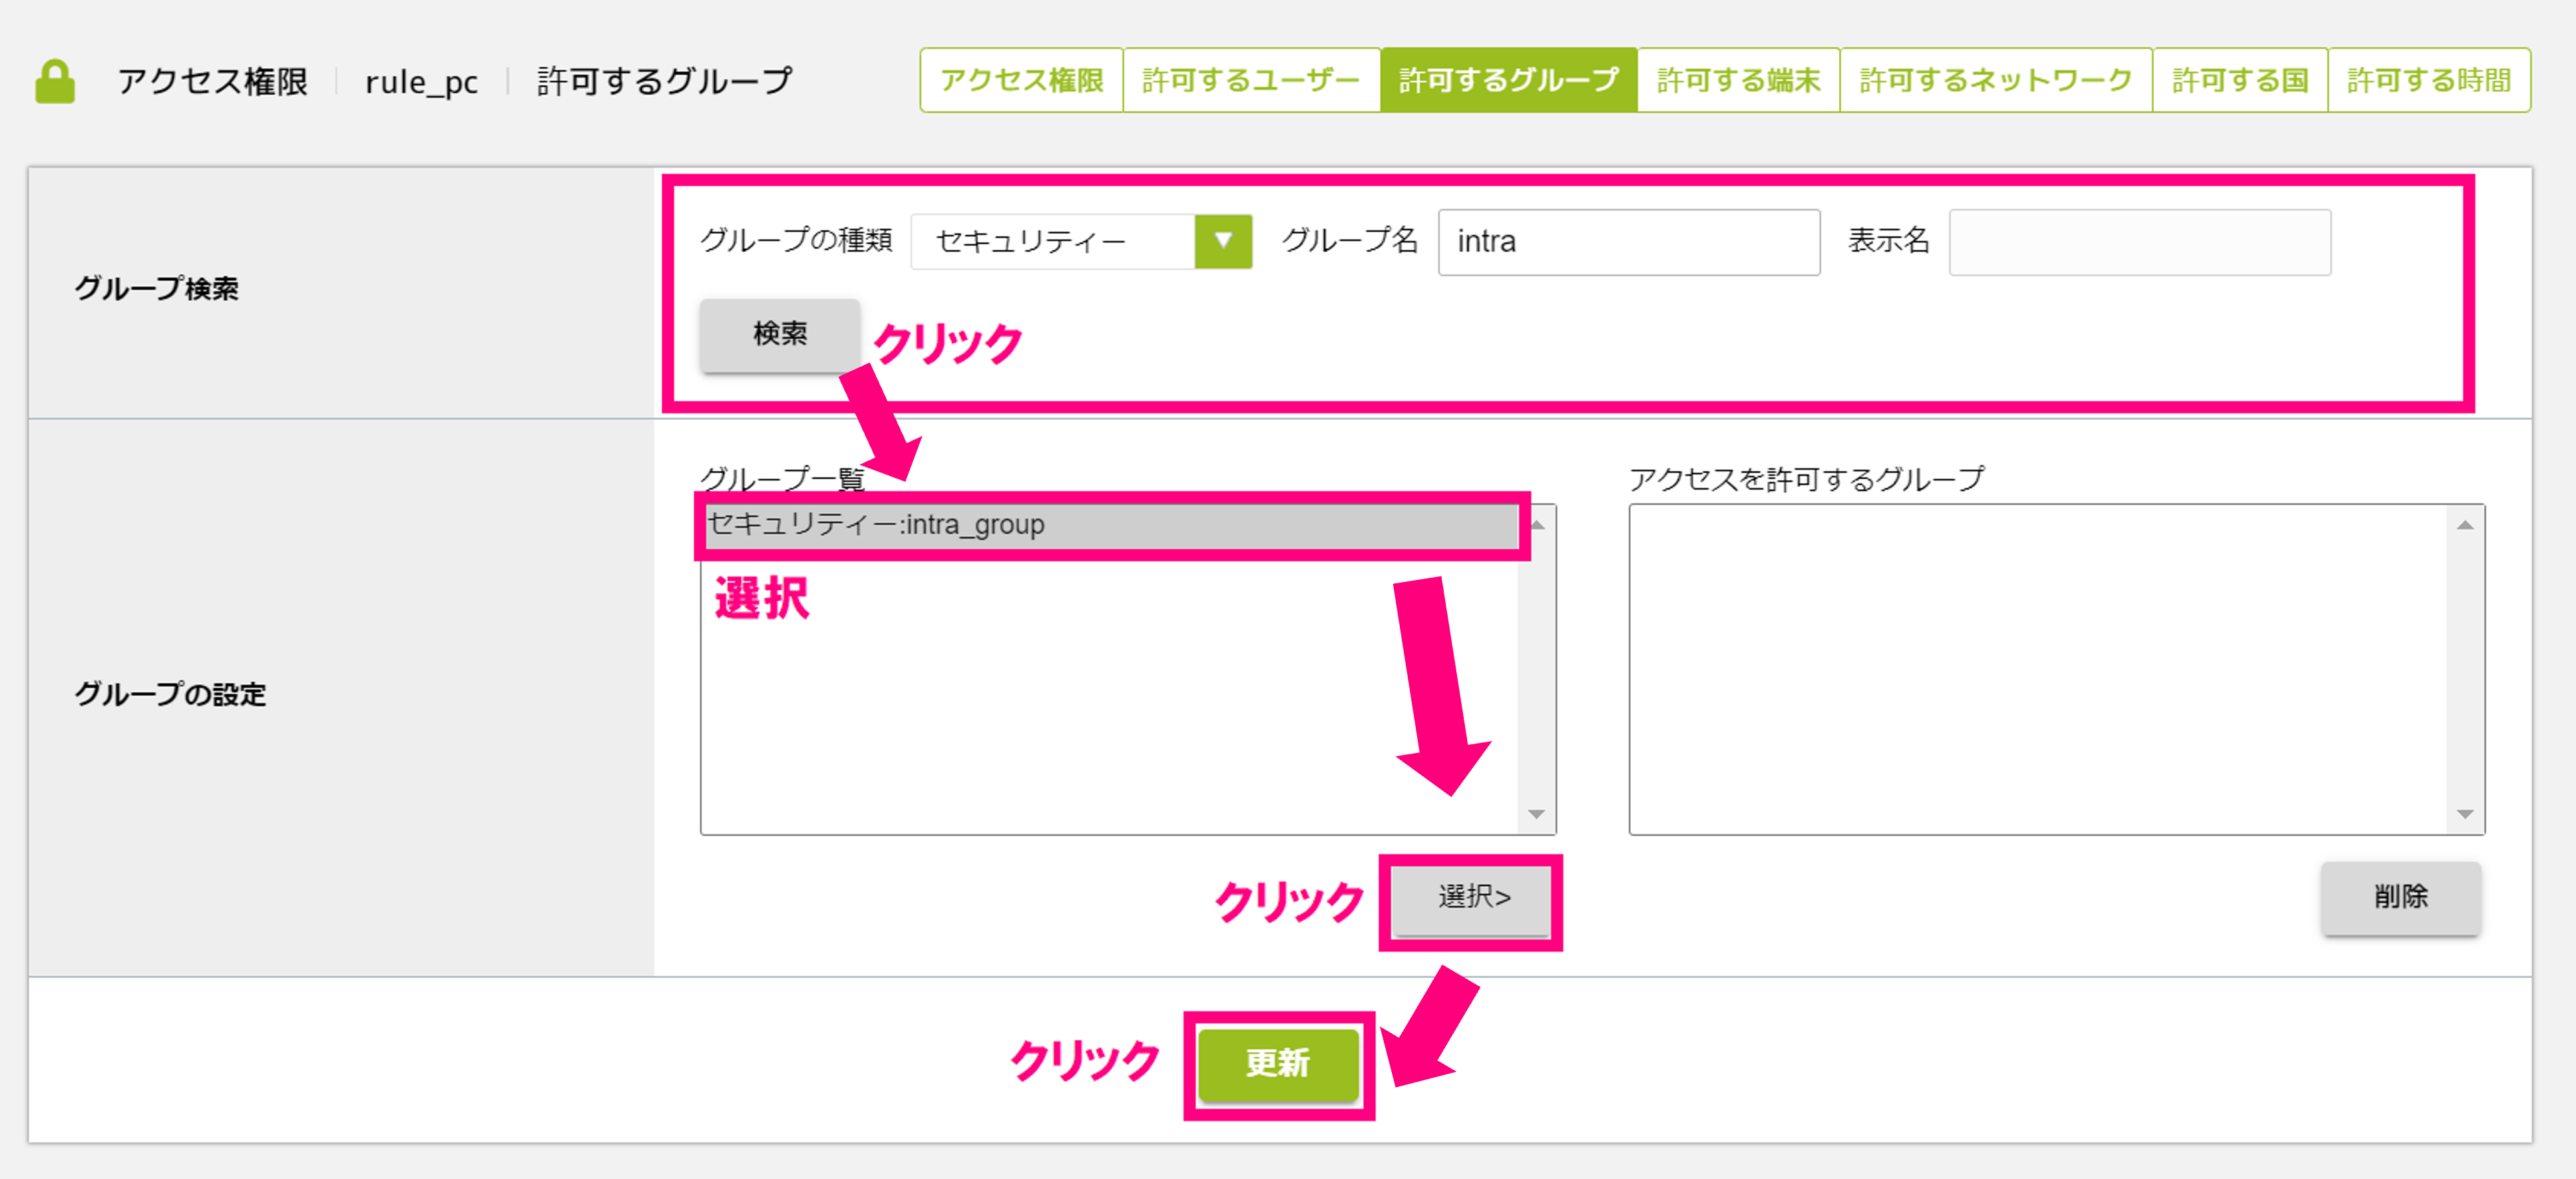Click the 許可するグループ breadcrumb title

point(665,81)
